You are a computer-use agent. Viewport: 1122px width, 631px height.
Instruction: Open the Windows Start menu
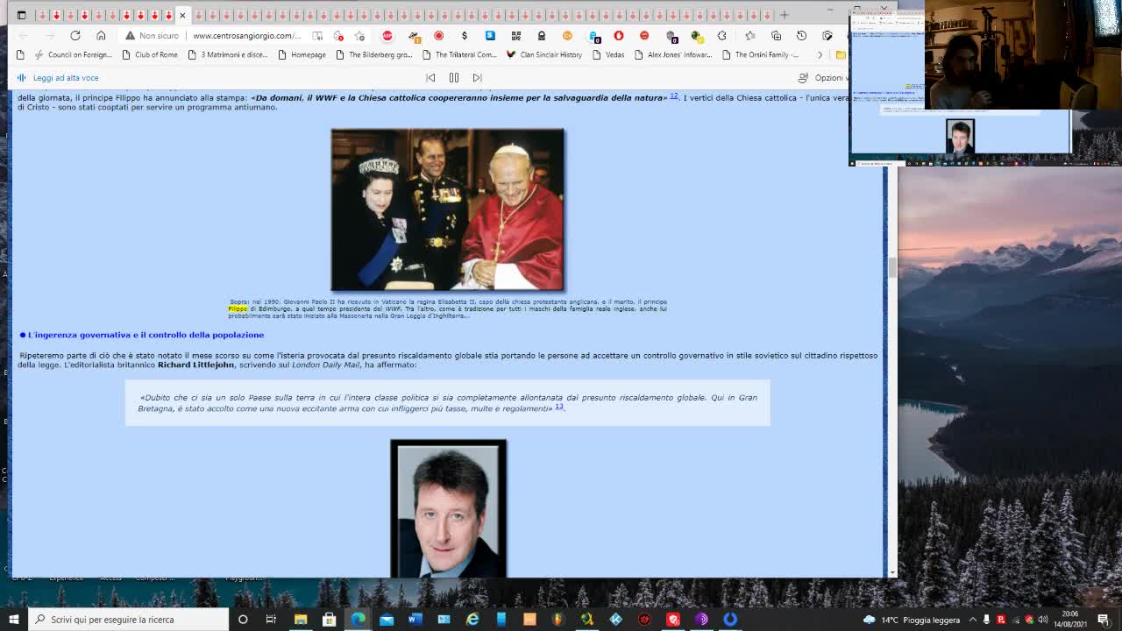[14, 620]
